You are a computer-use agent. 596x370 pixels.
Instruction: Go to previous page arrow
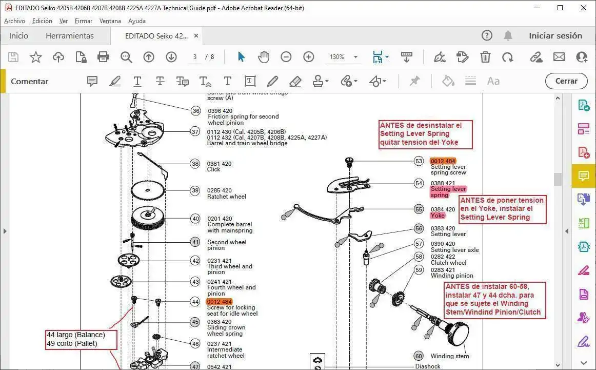pyautogui.click(x=149, y=57)
